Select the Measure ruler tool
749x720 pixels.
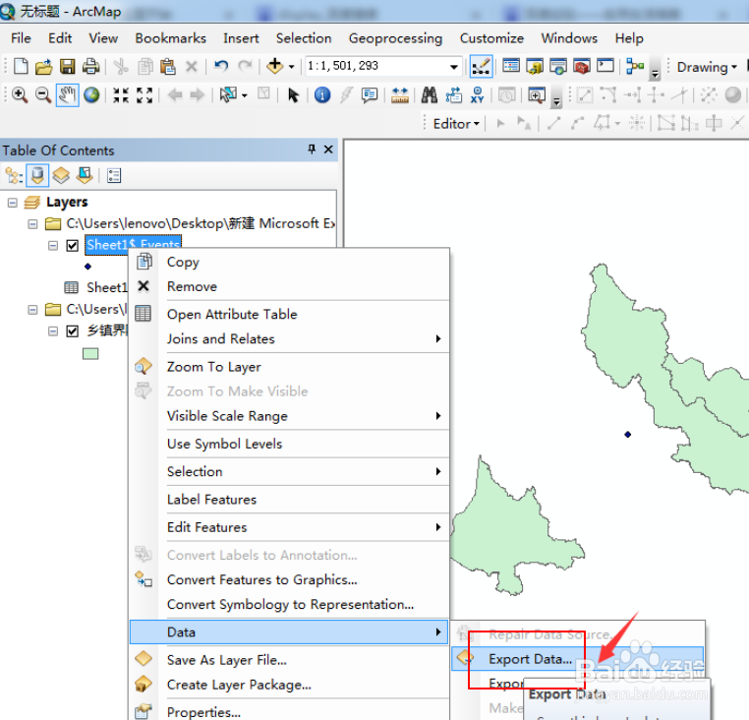[x=400, y=94]
